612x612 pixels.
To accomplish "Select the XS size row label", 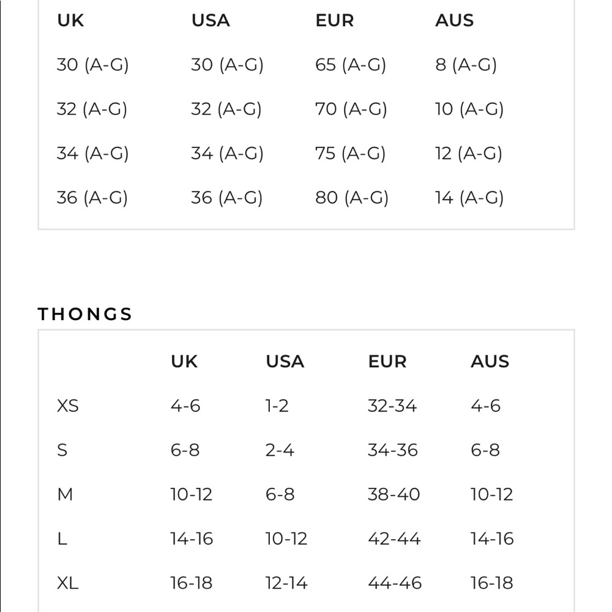I will (x=67, y=406).
